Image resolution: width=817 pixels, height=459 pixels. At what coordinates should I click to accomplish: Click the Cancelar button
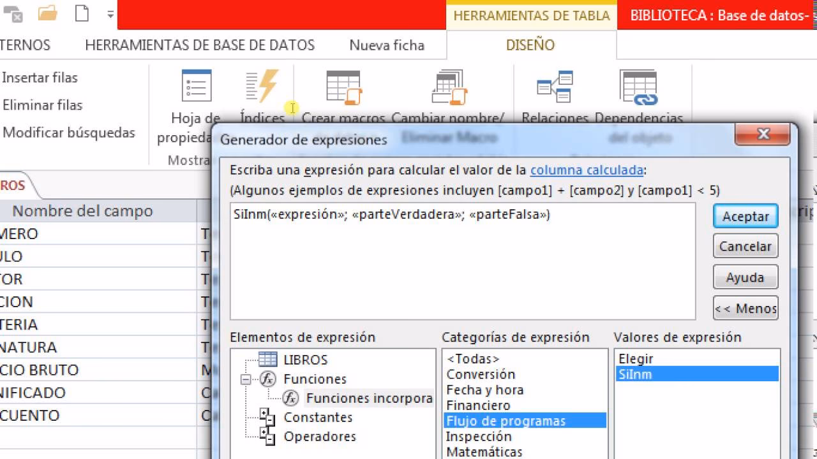point(746,246)
